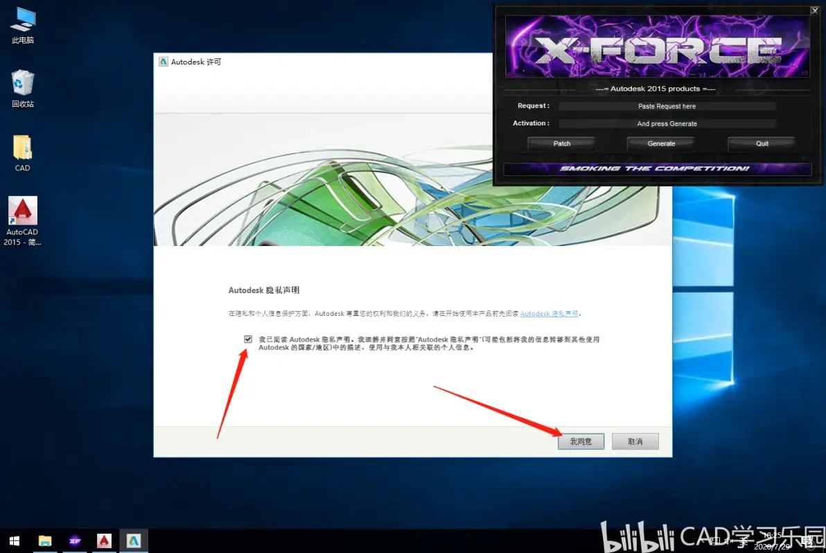The image size is (826, 553).
Task: Focus the Request field in X-Force
Action: tap(667, 107)
